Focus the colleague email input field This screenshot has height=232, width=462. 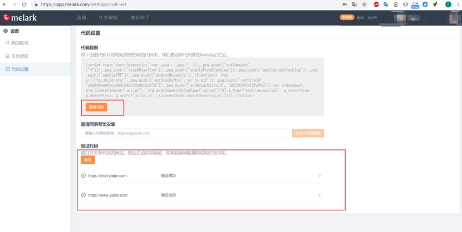184,133
